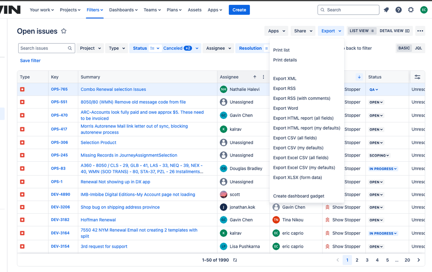Focus the top navigation Search box
Screen dimensions: 432x272
348,10
